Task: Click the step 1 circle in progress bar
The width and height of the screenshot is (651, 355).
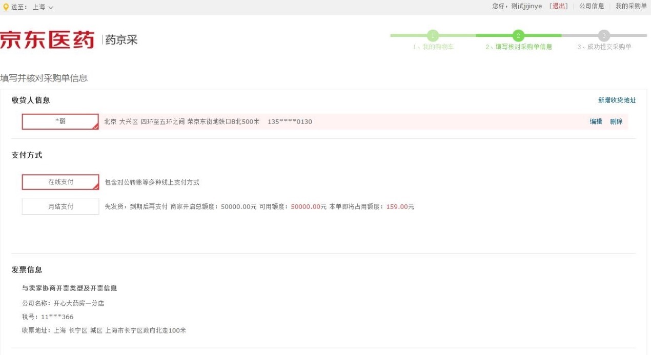Action: click(433, 35)
